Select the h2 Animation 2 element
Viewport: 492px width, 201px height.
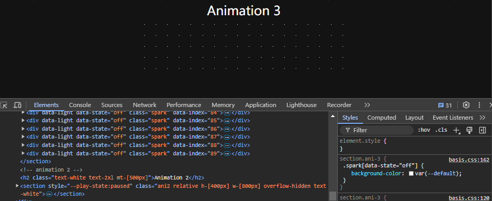pyautogui.click(x=112, y=178)
